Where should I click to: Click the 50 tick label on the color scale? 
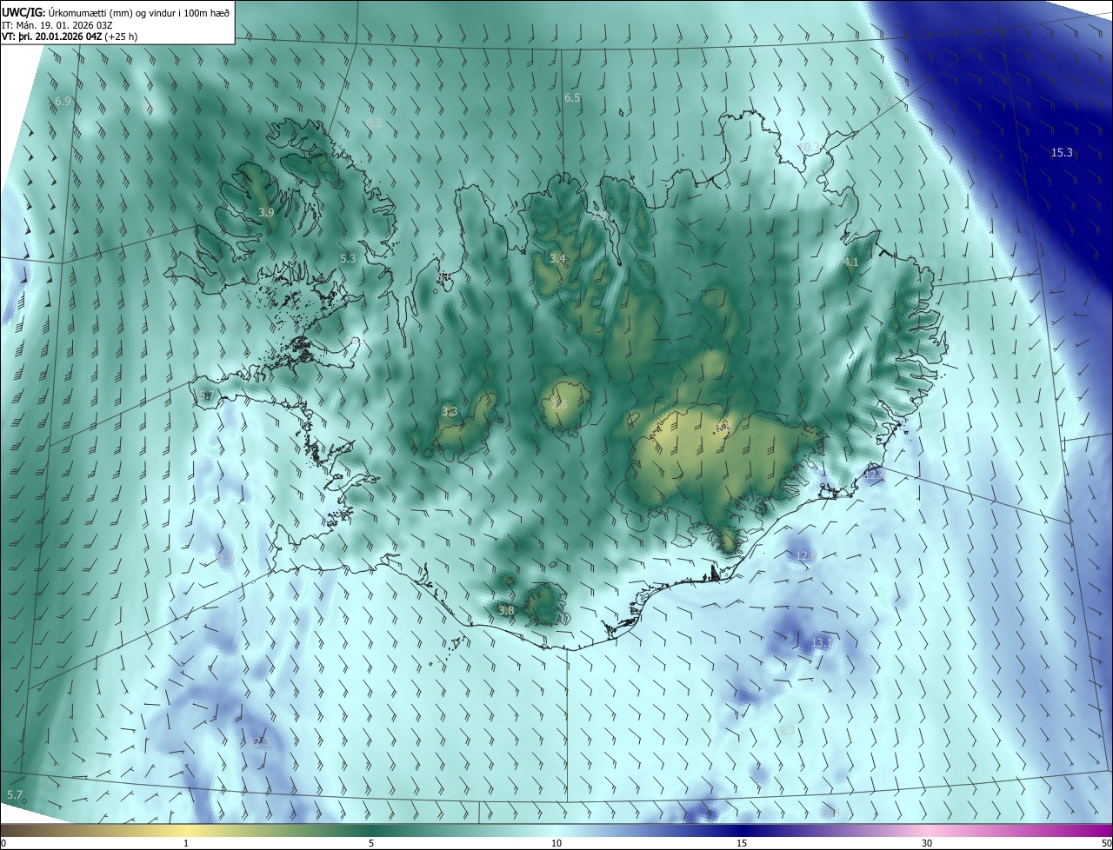tap(1106, 843)
